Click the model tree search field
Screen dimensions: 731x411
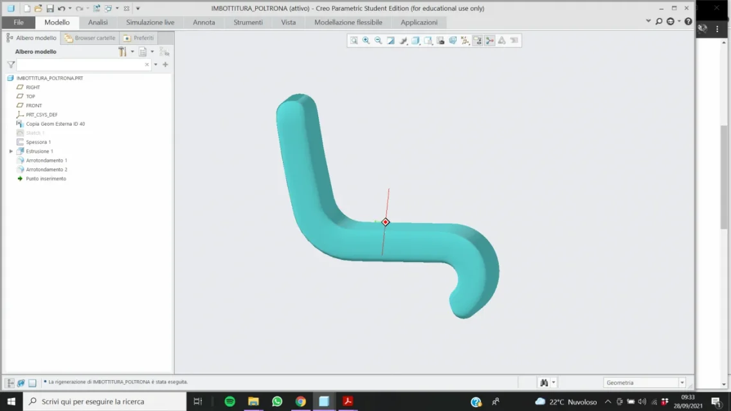coord(80,65)
